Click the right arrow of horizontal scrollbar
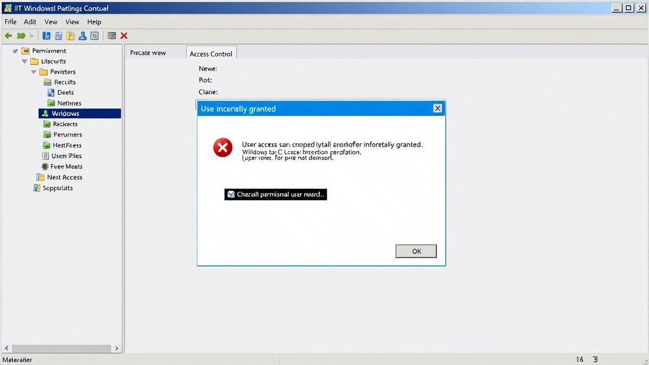This screenshot has width=649, height=365. [x=117, y=349]
